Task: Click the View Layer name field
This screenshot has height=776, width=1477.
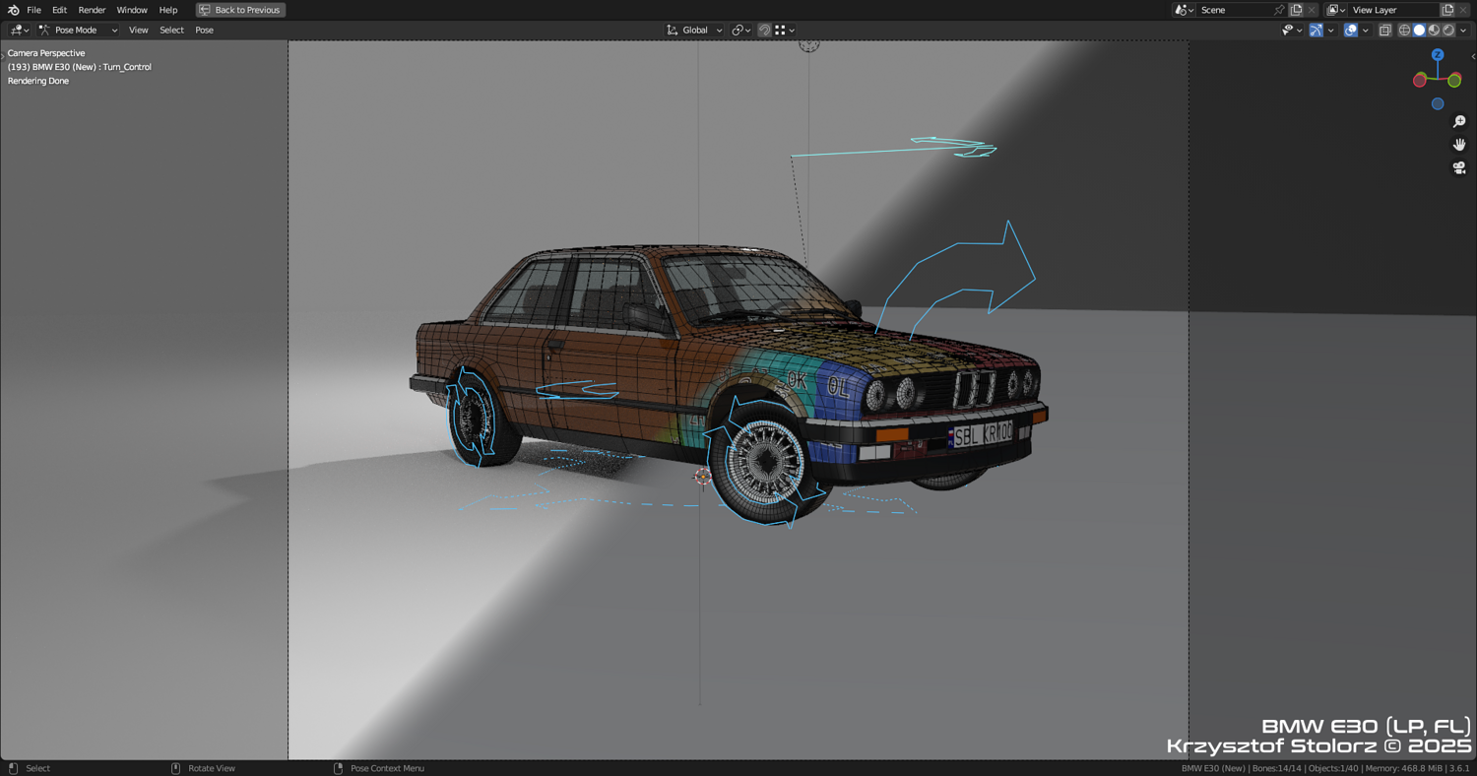Action: [1392, 10]
